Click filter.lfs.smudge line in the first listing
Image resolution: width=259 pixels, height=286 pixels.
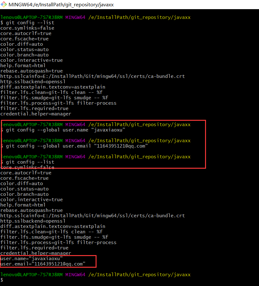click(54, 97)
